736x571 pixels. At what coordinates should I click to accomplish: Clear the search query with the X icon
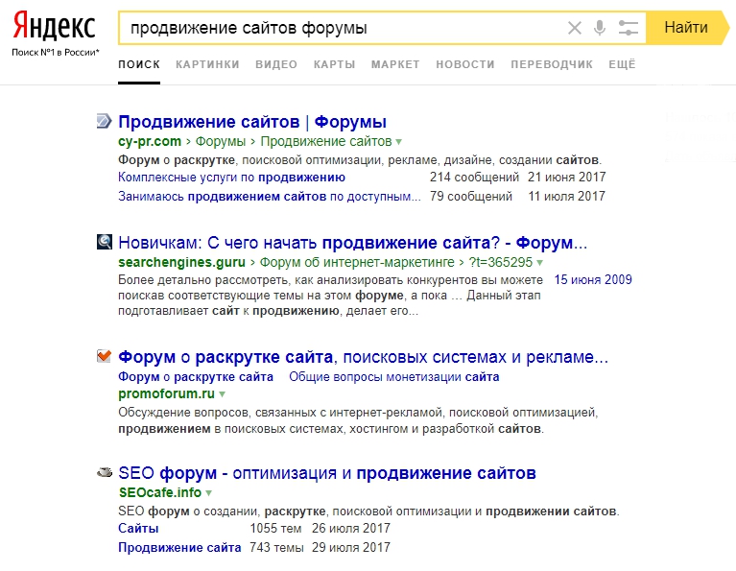click(x=575, y=28)
